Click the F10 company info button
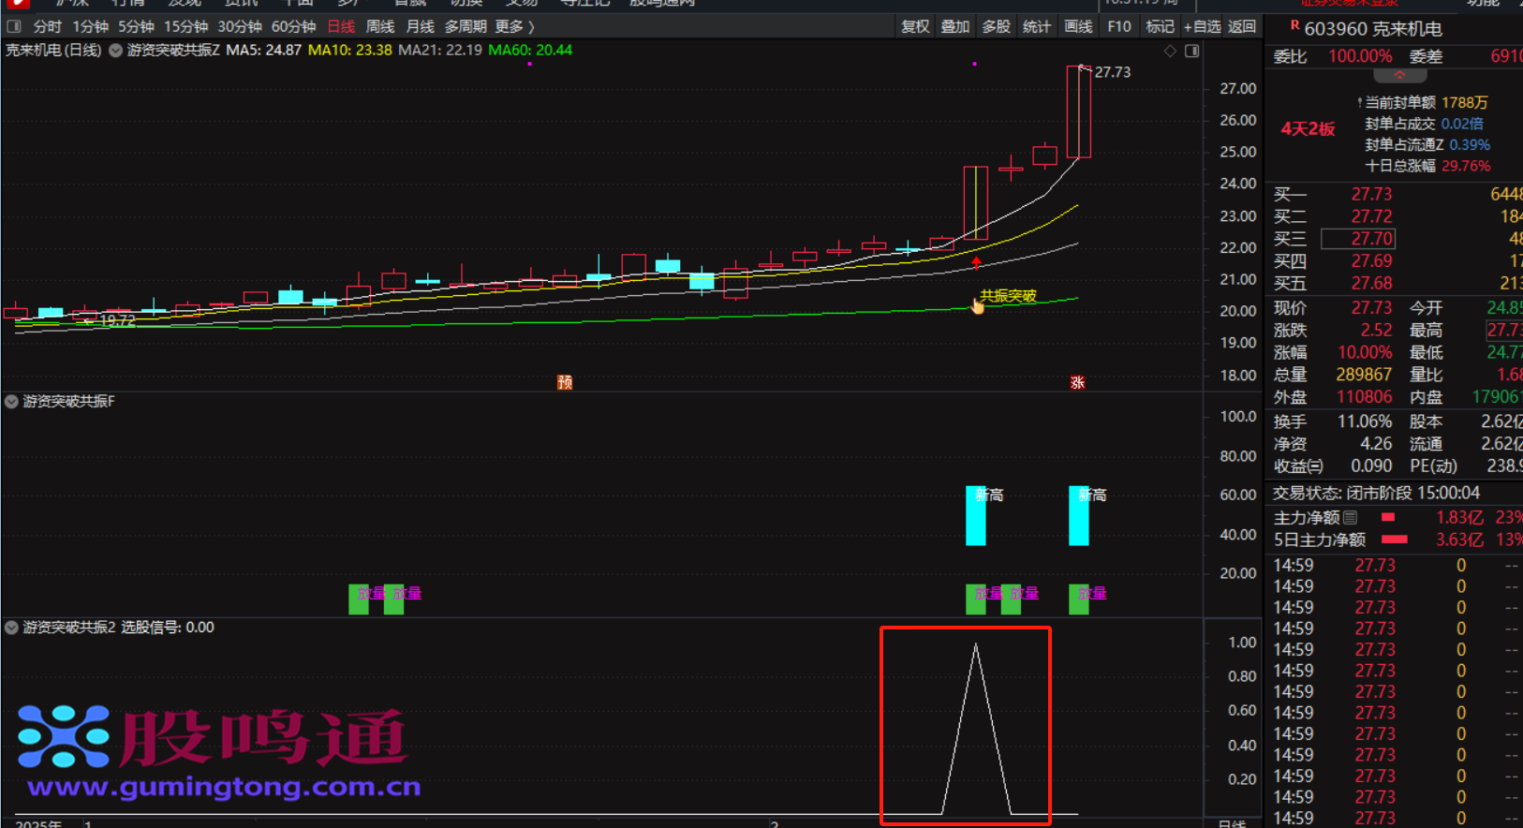 [x=1118, y=26]
